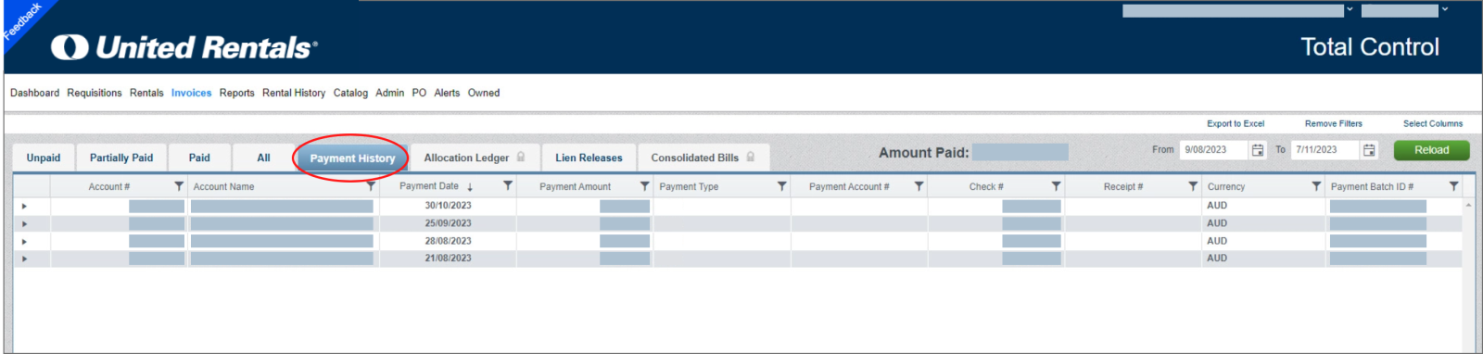Select the 30/10/2023 payment date cell
Viewport: 1483px width, 354px height.
[x=448, y=206]
